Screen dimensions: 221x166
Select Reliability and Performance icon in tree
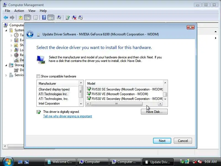(x=16, y=55)
